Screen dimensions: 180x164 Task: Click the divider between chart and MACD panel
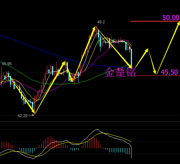90,121
